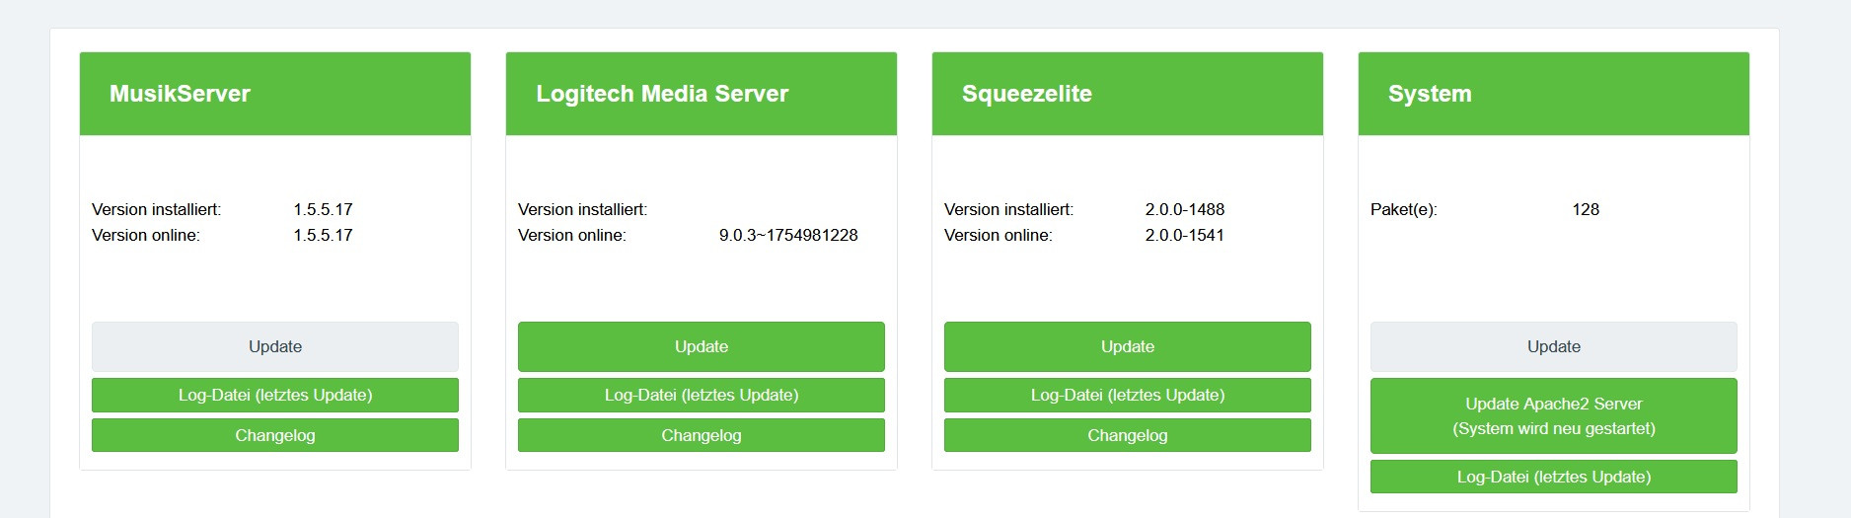Image resolution: width=1851 pixels, height=518 pixels.
Task: Click Update Apache2 Server button
Action: (1553, 415)
